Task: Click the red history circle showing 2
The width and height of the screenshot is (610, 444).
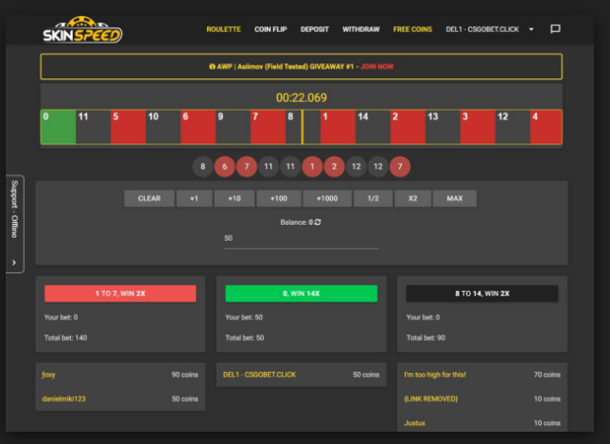Action: [334, 166]
